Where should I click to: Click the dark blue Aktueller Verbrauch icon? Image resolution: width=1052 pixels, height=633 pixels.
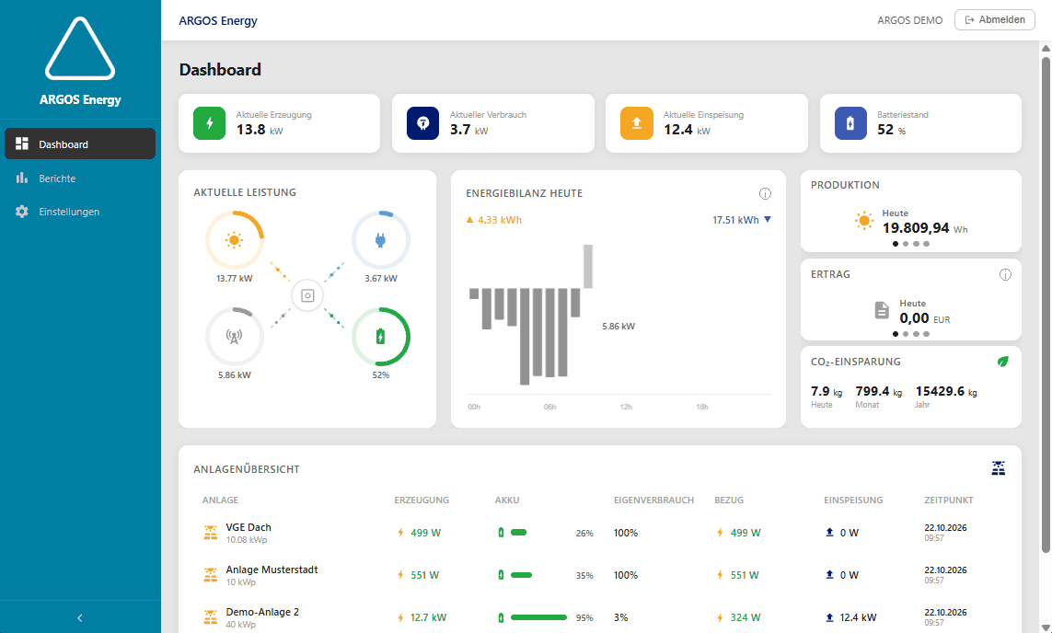pyautogui.click(x=422, y=123)
